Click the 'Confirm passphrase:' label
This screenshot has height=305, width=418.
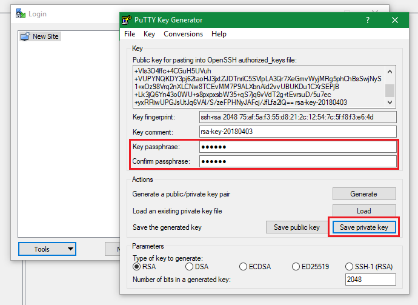161,161
